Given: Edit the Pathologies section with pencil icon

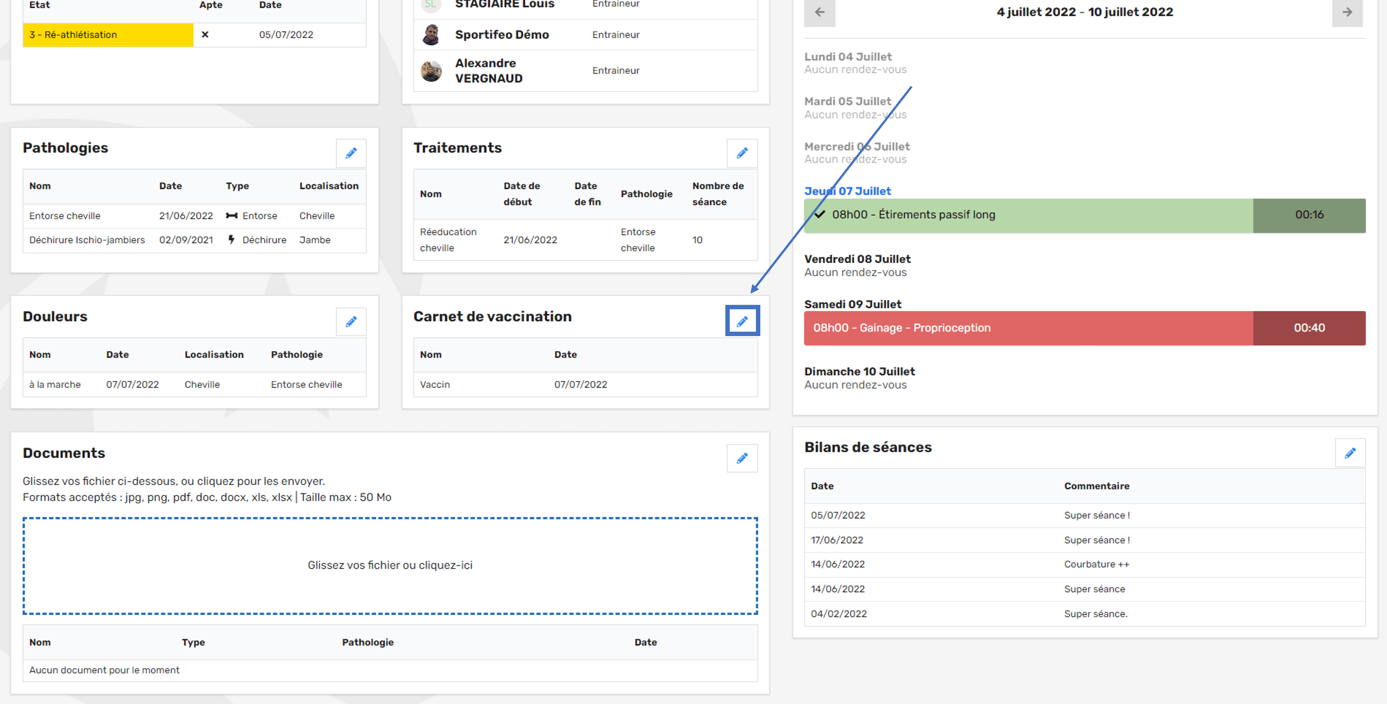Looking at the screenshot, I should click(x=351, y=153).
